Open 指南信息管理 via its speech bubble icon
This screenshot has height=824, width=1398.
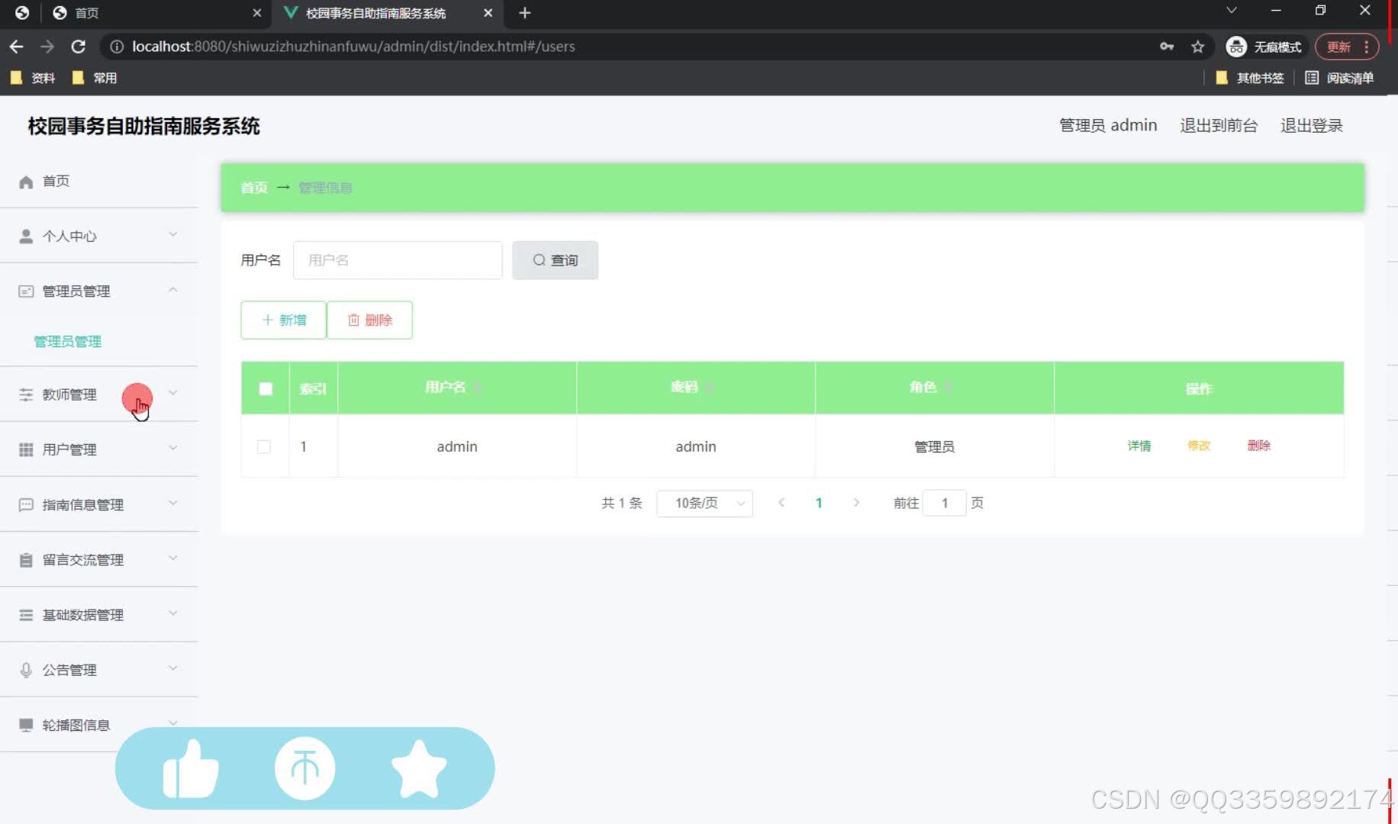click(x=25, y=504)
